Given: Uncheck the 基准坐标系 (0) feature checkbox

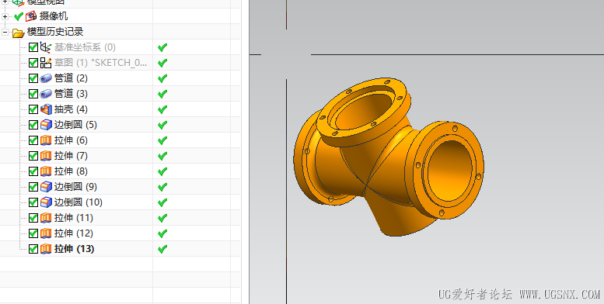Looking at the screenshot, I should pyautogui.click(x=33, y=47).
